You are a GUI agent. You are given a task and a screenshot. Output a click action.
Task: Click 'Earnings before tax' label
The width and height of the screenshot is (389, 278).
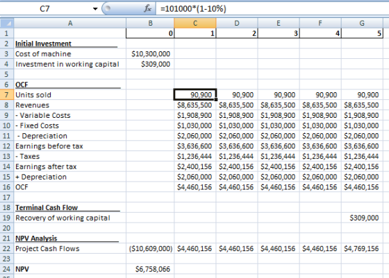[70, 146]
